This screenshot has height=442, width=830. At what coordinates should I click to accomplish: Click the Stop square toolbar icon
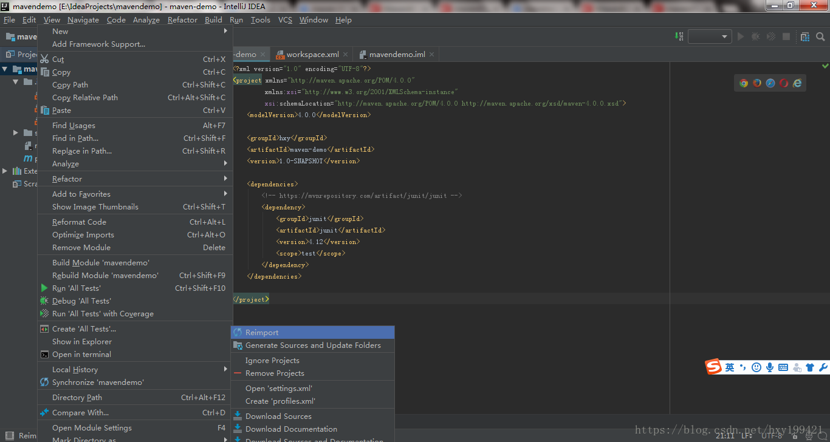pos(786,36)
